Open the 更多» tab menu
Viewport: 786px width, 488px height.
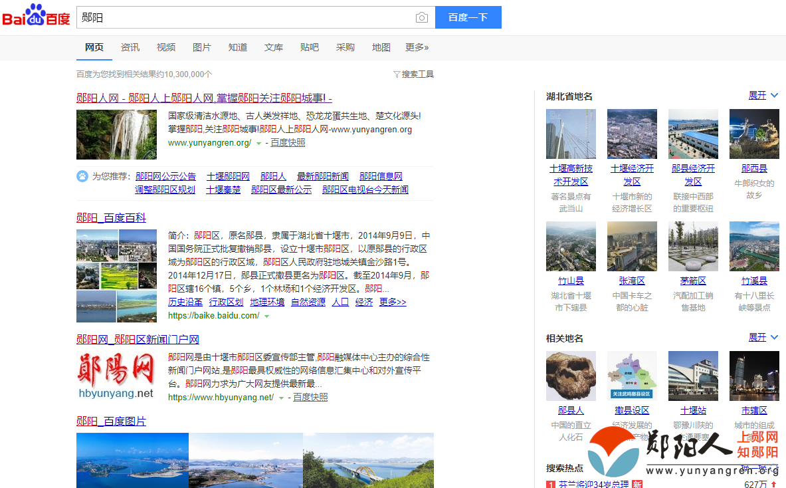tap(417, 47)
